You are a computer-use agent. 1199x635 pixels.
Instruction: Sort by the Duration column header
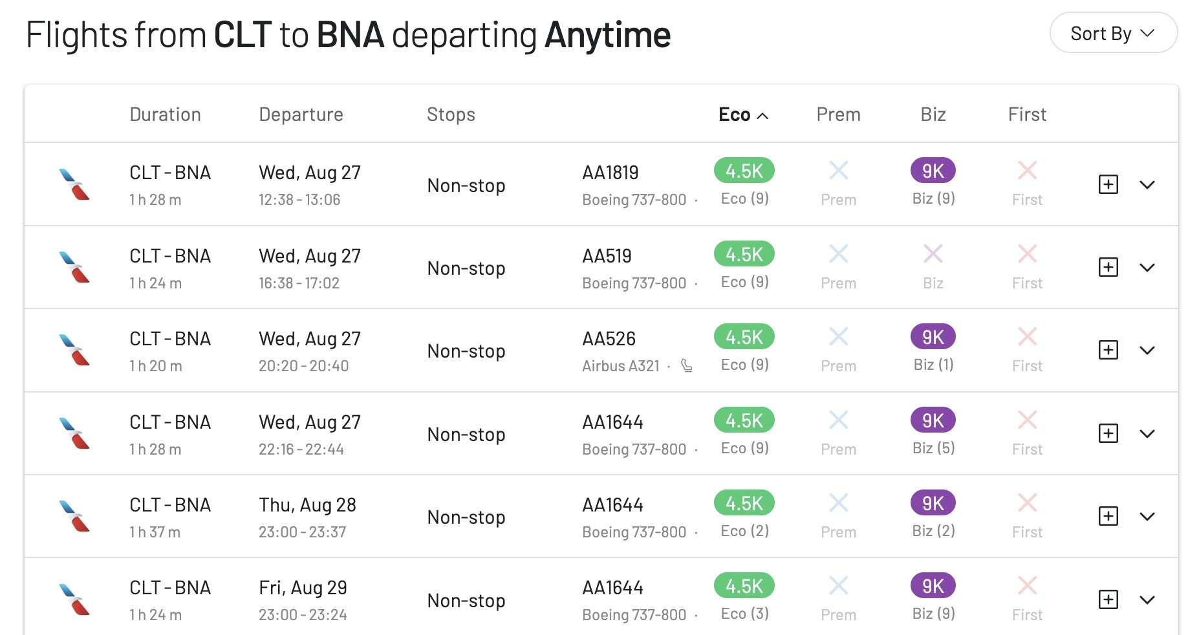tap(165, 114)
